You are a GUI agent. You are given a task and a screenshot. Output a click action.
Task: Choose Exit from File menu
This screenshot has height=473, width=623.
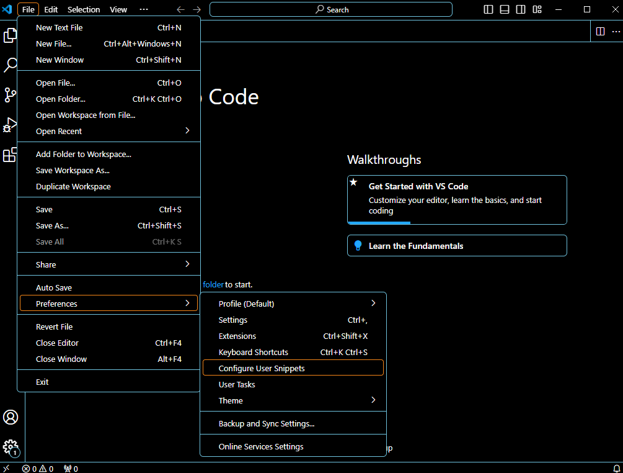pos(108,382)
